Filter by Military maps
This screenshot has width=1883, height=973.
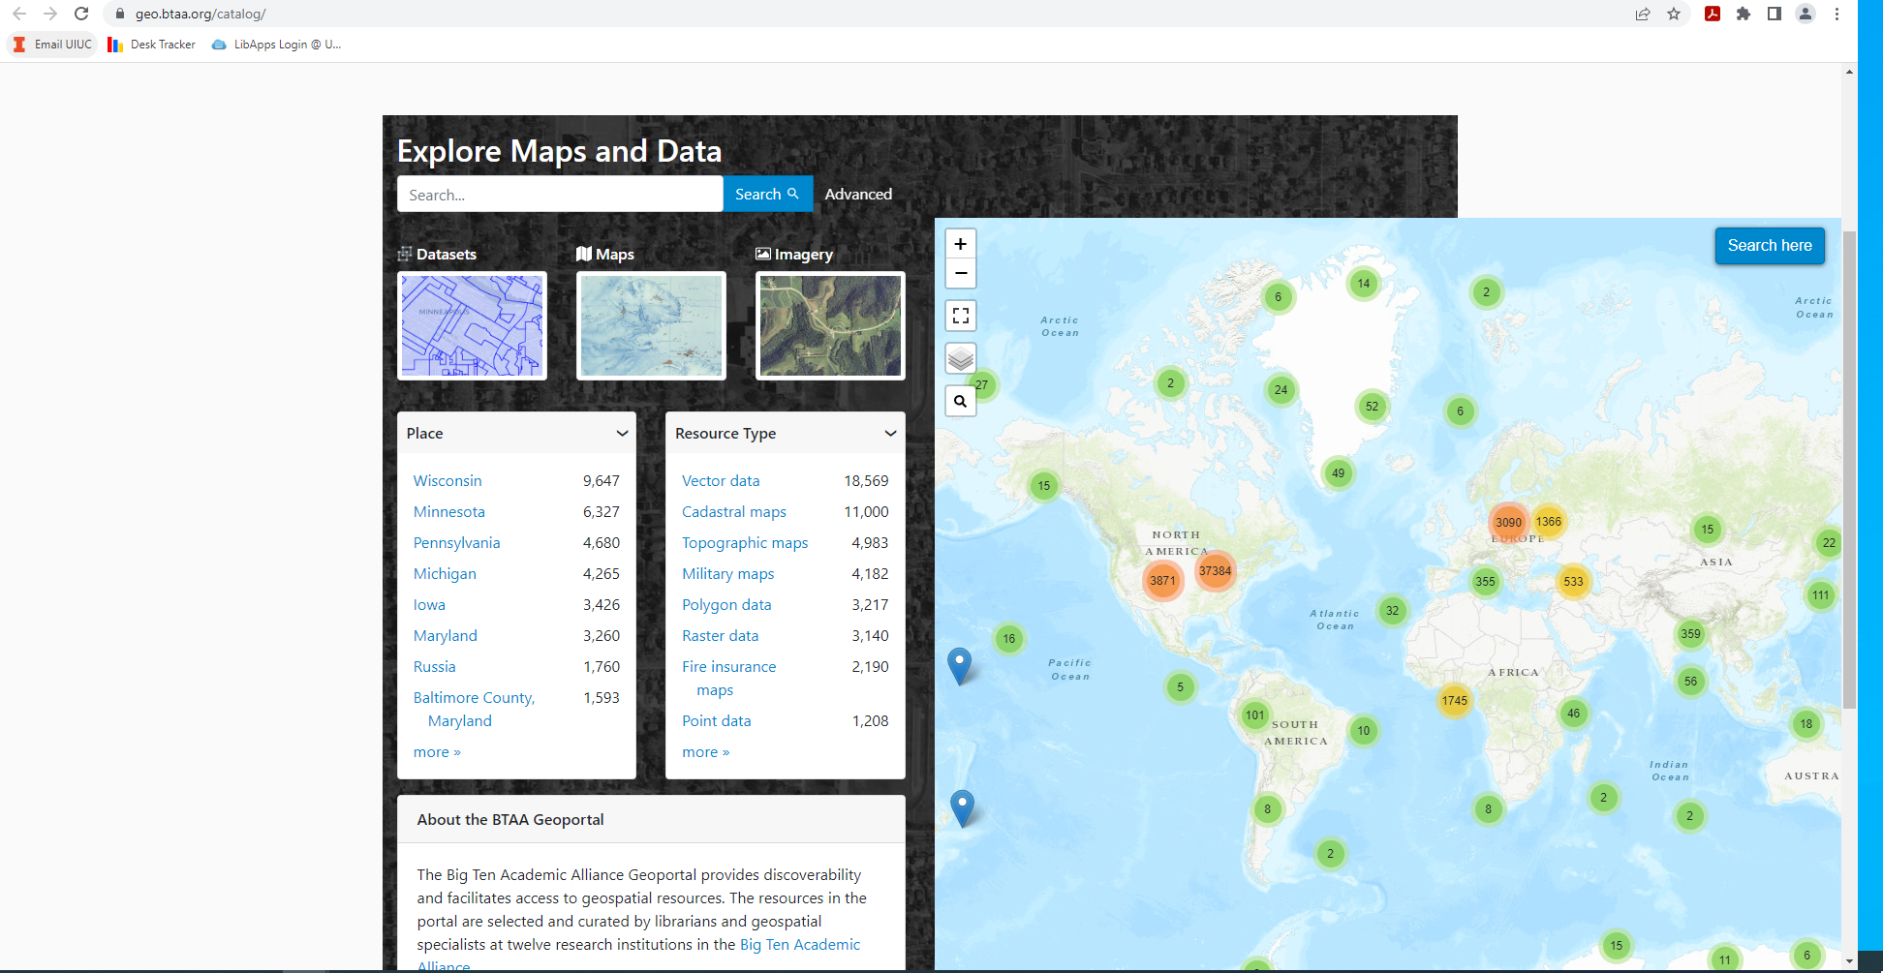727,574
